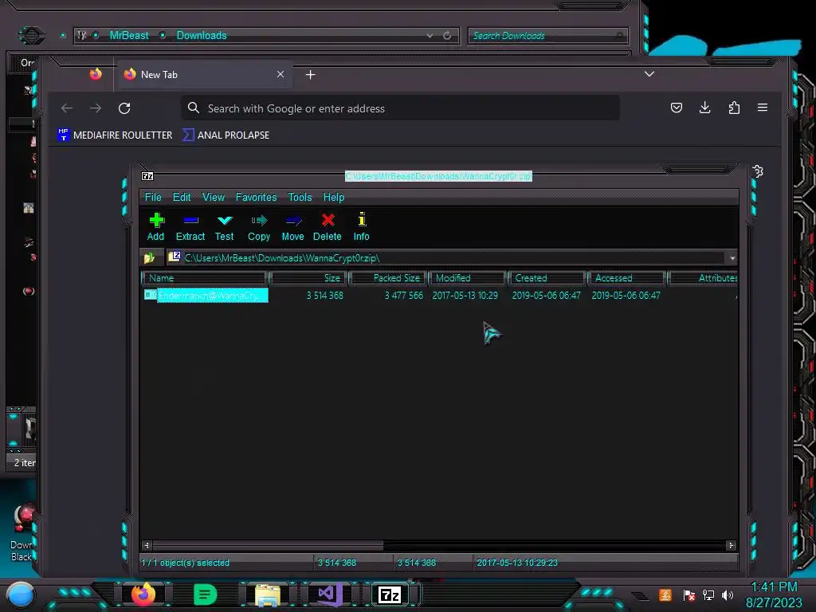Click Search Downloads box in Explorer
816x612 pixels.
[547, 36]
